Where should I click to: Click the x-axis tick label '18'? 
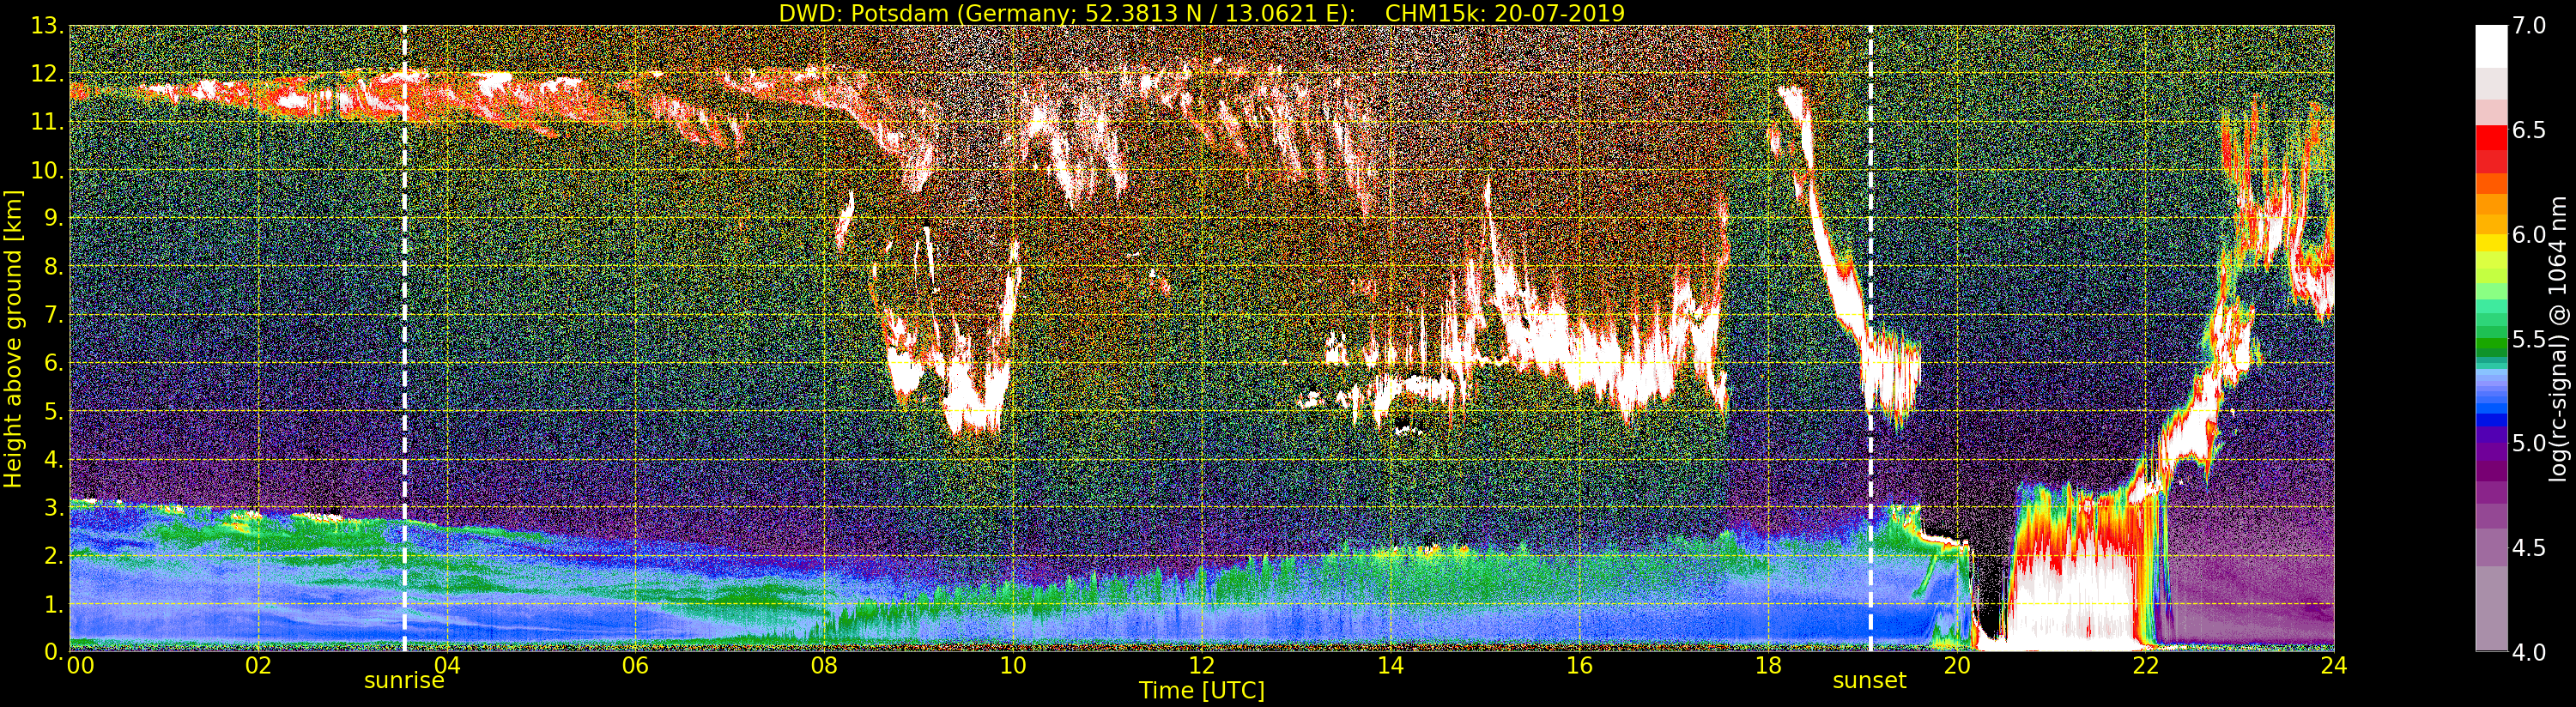point(1768,665)
